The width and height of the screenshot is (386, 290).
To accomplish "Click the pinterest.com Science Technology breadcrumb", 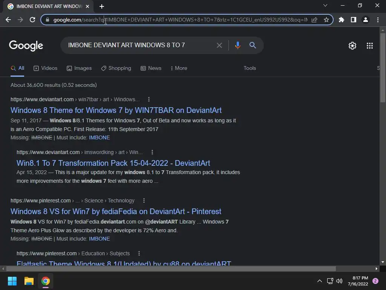I will tap(72, 201).
